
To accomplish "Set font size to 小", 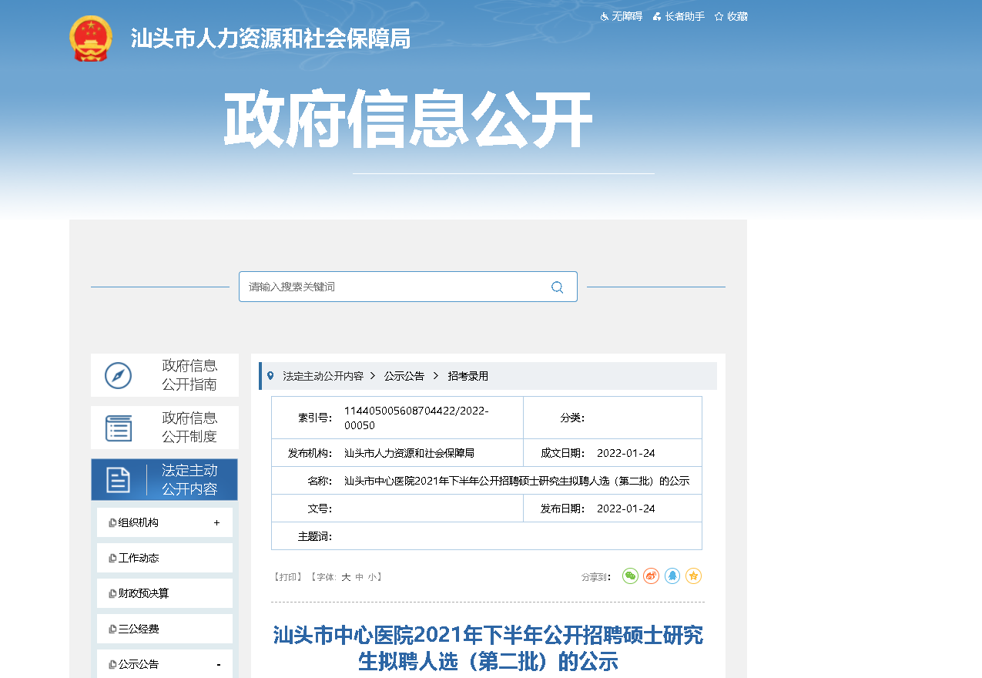I will [x=372, y=577].
